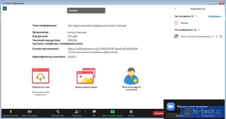Collapse the Участники panel chevron
The height and width of the screenshot is (119, 226).
[175, 9]
